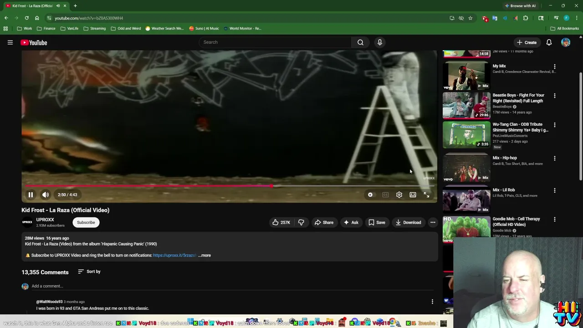Open the uproxx.it subscribe link
This screenshot has width=583, height=328.
(175, 255)
